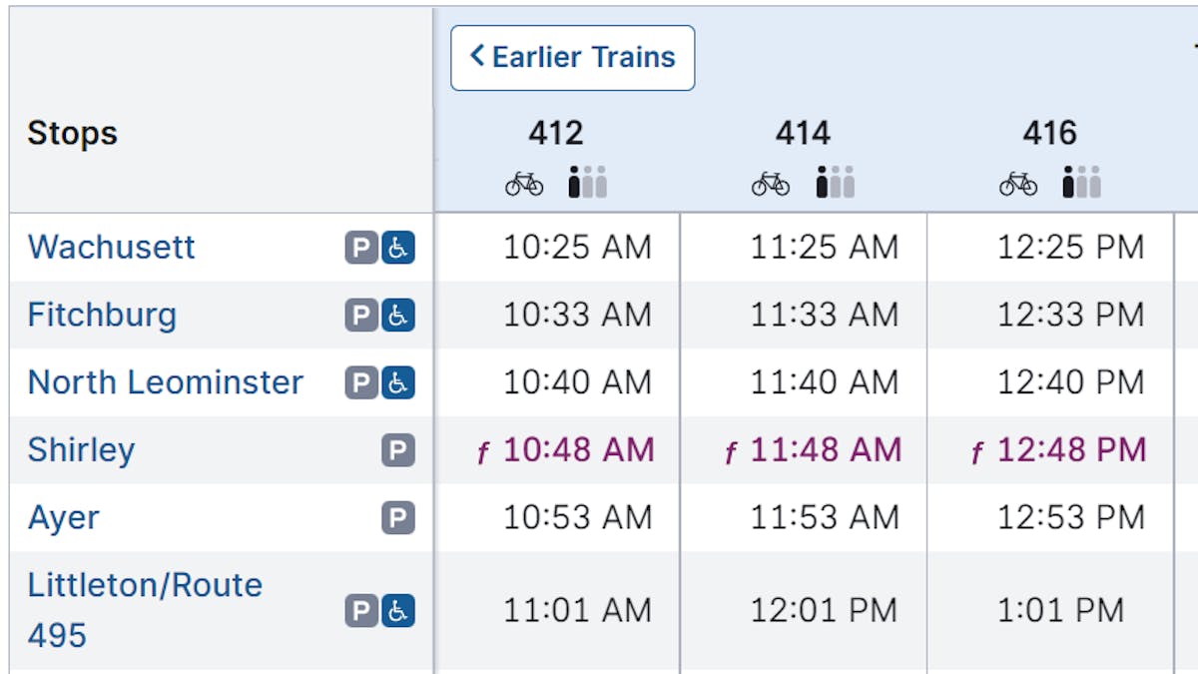Click the bicycle icon for train 416

[1019, 183]
